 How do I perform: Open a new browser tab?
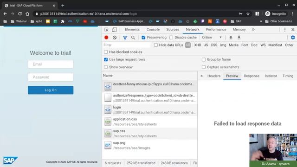click(x=63, y=6)
